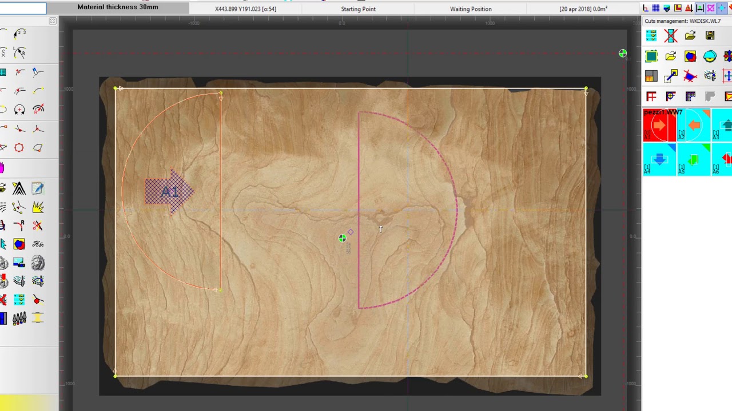This screenshot has height=411, width=732.
Task: Click the green square with dashed border icon
Action: pos(651,56)
